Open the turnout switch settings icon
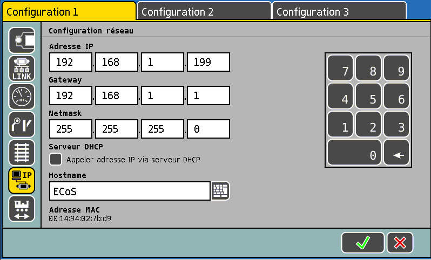 (22, 125)
